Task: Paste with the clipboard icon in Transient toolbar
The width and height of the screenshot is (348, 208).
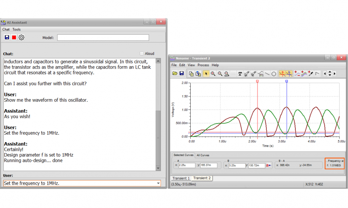Action: 198,74
